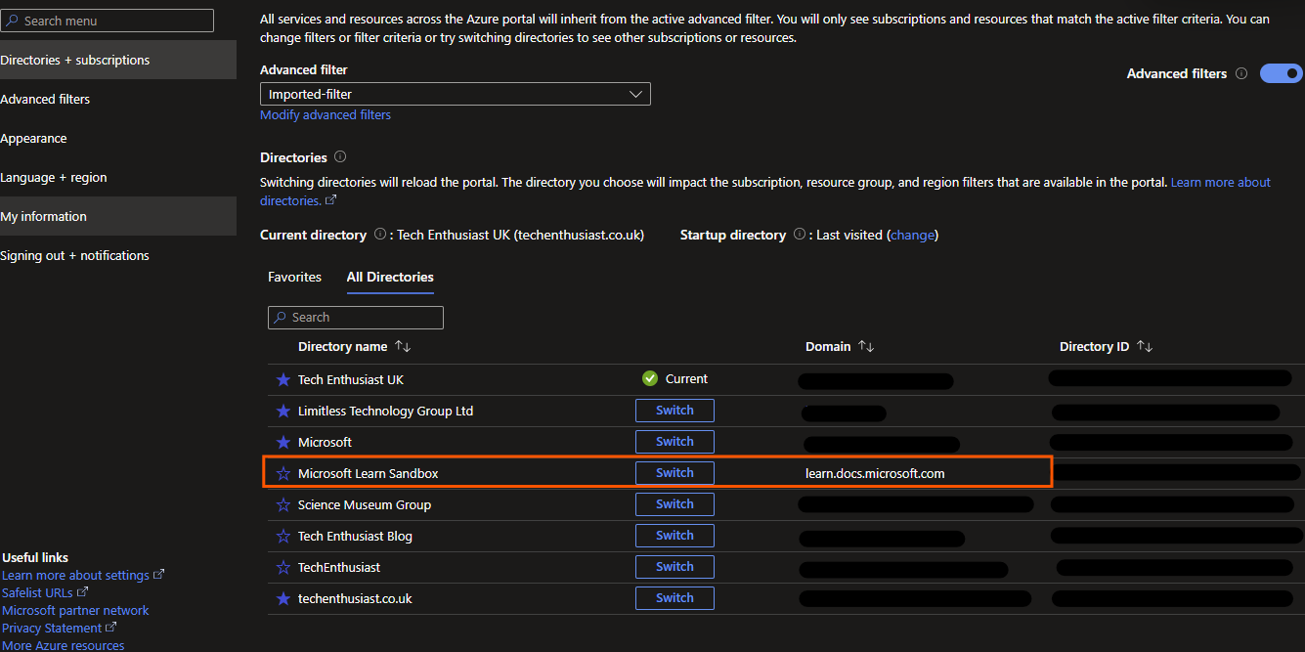Screen dimensions: 1305x652
Task: Click the search icon in Search menu box
Action: click(x=13, y=20)
